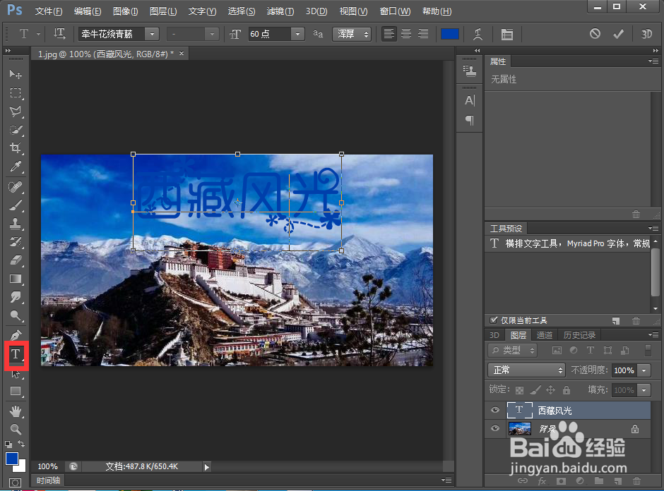The width and height of the screenshot is (664, 491).
Task: Select the Move tool
Action: pyautogui.click(x=16, y=75)
